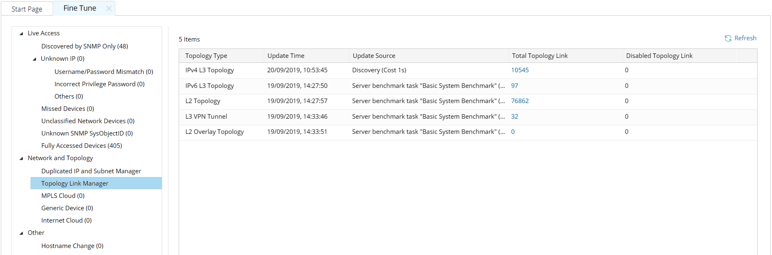Open IPv6 L3 Topology link count 97
Screen dimensions: 772x255
click(514, 86)
